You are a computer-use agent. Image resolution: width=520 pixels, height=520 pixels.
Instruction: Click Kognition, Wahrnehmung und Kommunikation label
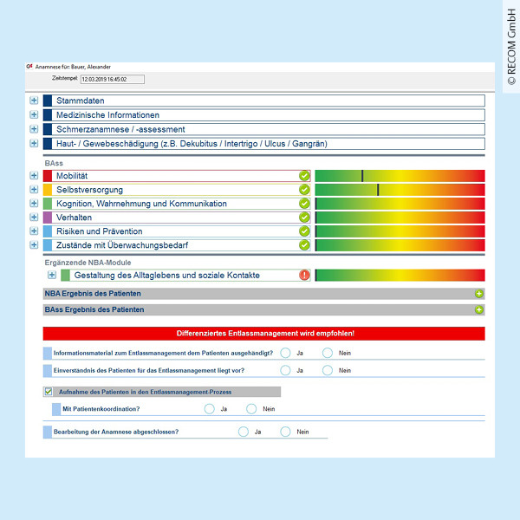pos(141,204)
